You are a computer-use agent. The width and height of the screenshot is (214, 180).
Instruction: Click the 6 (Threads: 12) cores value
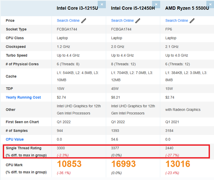[178, 64]
